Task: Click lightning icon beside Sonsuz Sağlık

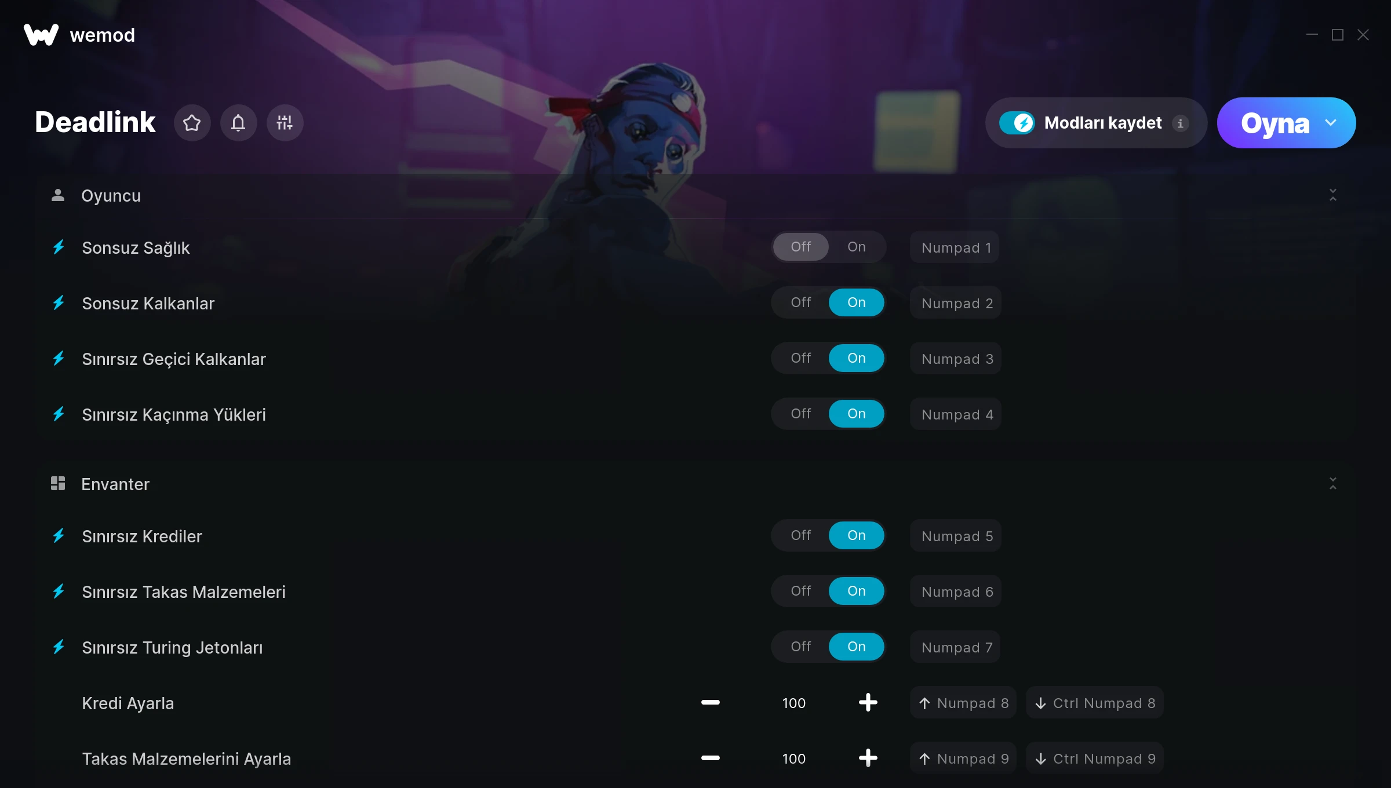Action: point(59,247)
